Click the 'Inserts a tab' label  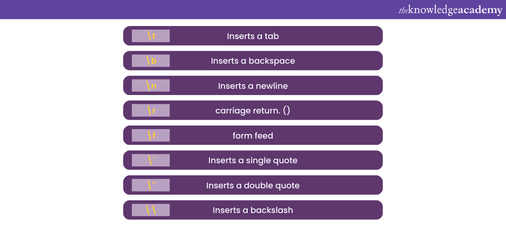coord(253,36)
